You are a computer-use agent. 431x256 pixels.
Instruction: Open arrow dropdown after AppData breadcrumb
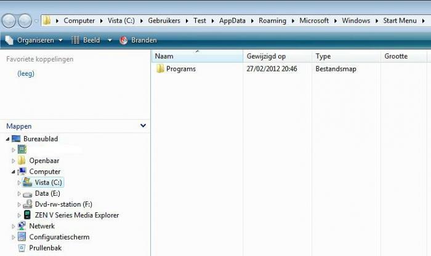pyautogui.click(x=252, y=21)
